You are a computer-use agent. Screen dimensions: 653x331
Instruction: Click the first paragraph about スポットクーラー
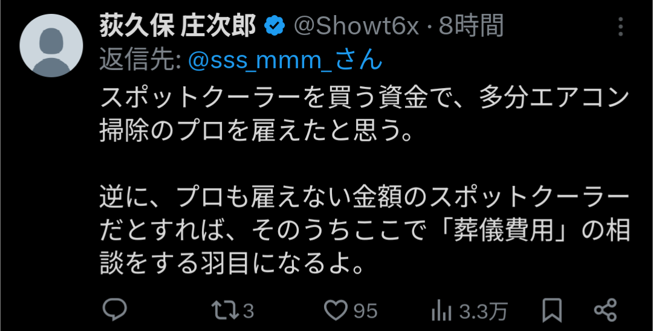coord(364,115)
